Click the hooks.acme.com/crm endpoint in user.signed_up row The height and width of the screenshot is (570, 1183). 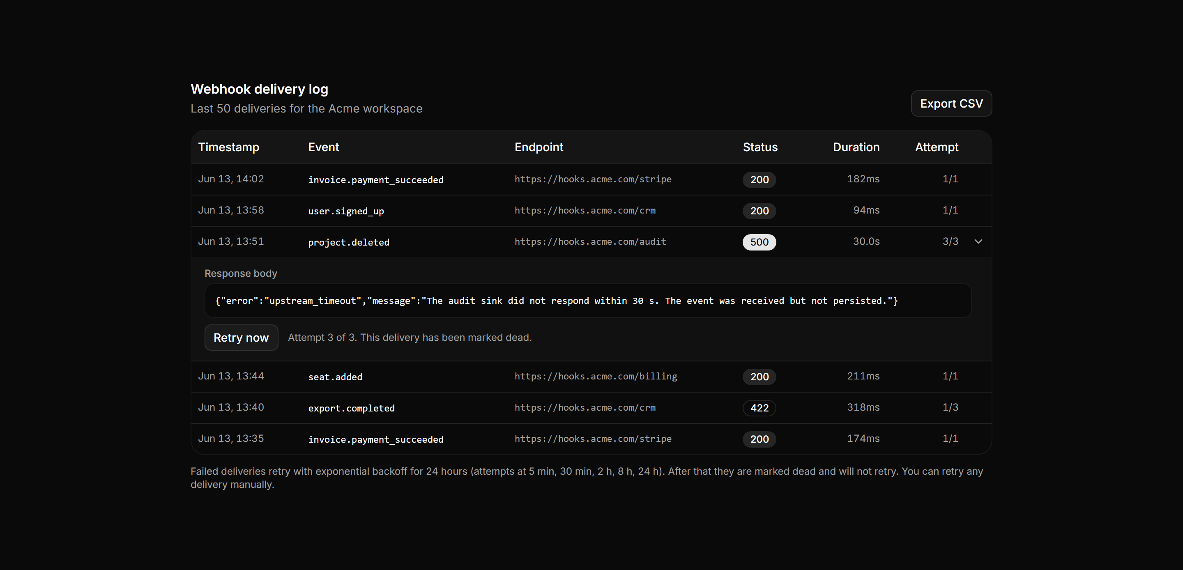point(585,210)
